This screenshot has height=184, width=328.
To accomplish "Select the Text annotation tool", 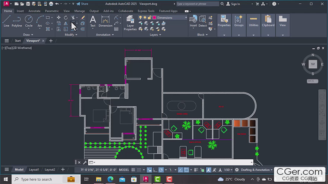I will tap(93, 21).
